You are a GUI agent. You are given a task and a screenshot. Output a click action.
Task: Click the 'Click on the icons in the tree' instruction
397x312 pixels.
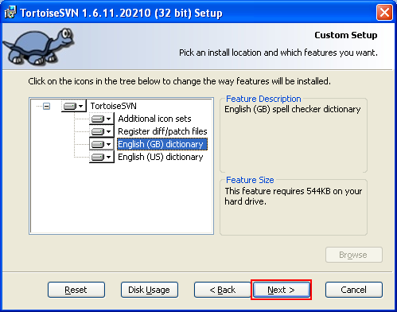(x=180, y=81)
